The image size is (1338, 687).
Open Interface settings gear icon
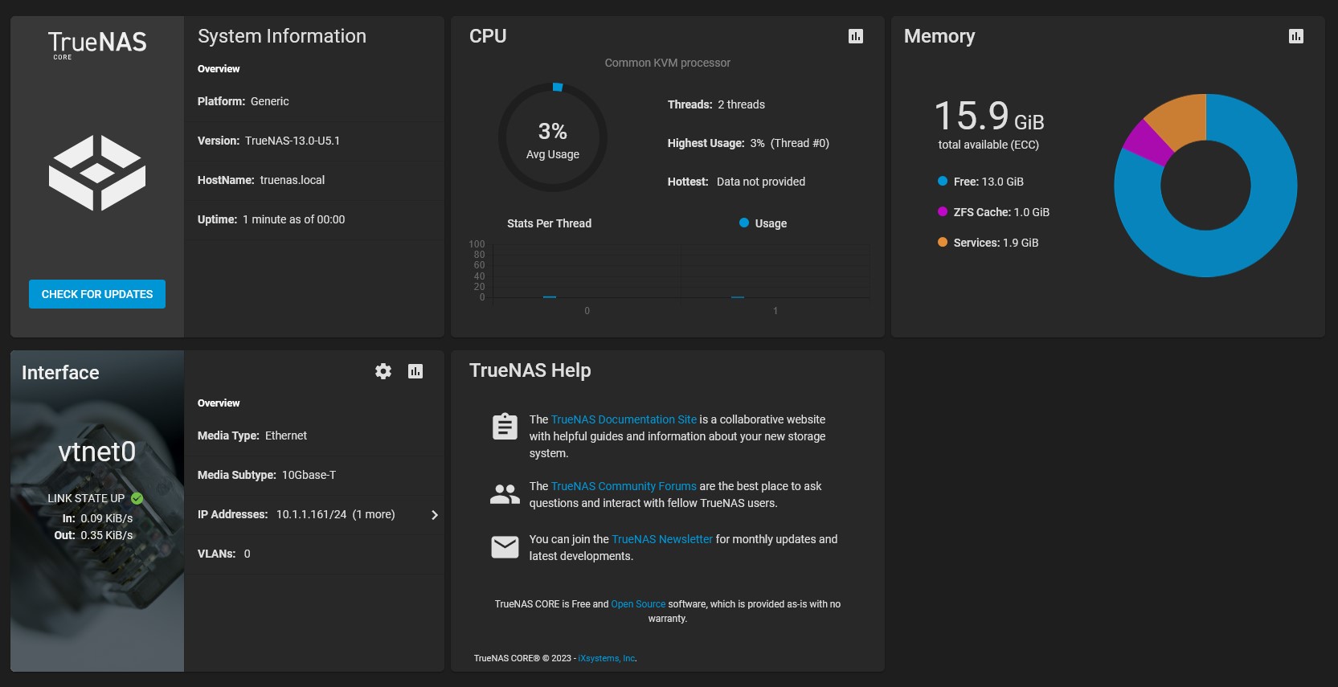click(x=383, y=371)
